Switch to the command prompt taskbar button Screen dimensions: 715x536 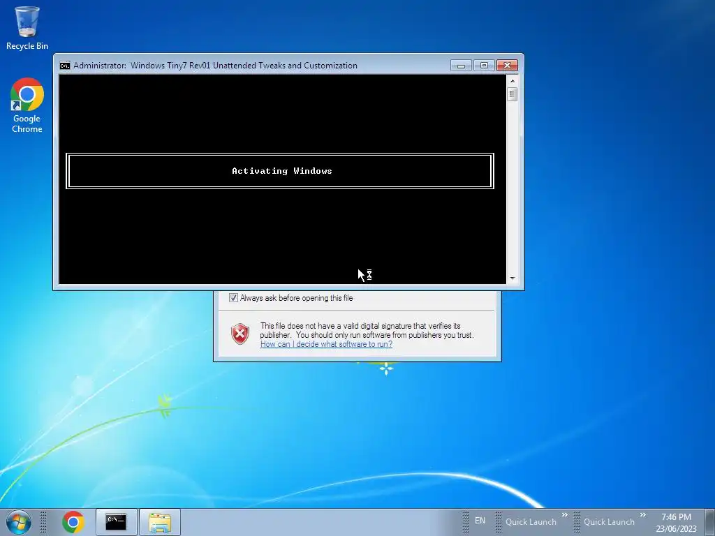(117, 522)
